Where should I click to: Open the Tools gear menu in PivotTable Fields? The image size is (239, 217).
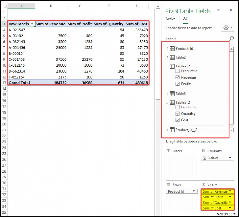[x=227, y=27]
